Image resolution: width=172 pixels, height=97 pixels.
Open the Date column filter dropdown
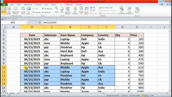pyautogui.click(x=42, y=36)
